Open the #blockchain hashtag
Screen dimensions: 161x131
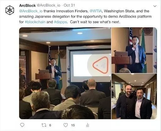(35, 22)
